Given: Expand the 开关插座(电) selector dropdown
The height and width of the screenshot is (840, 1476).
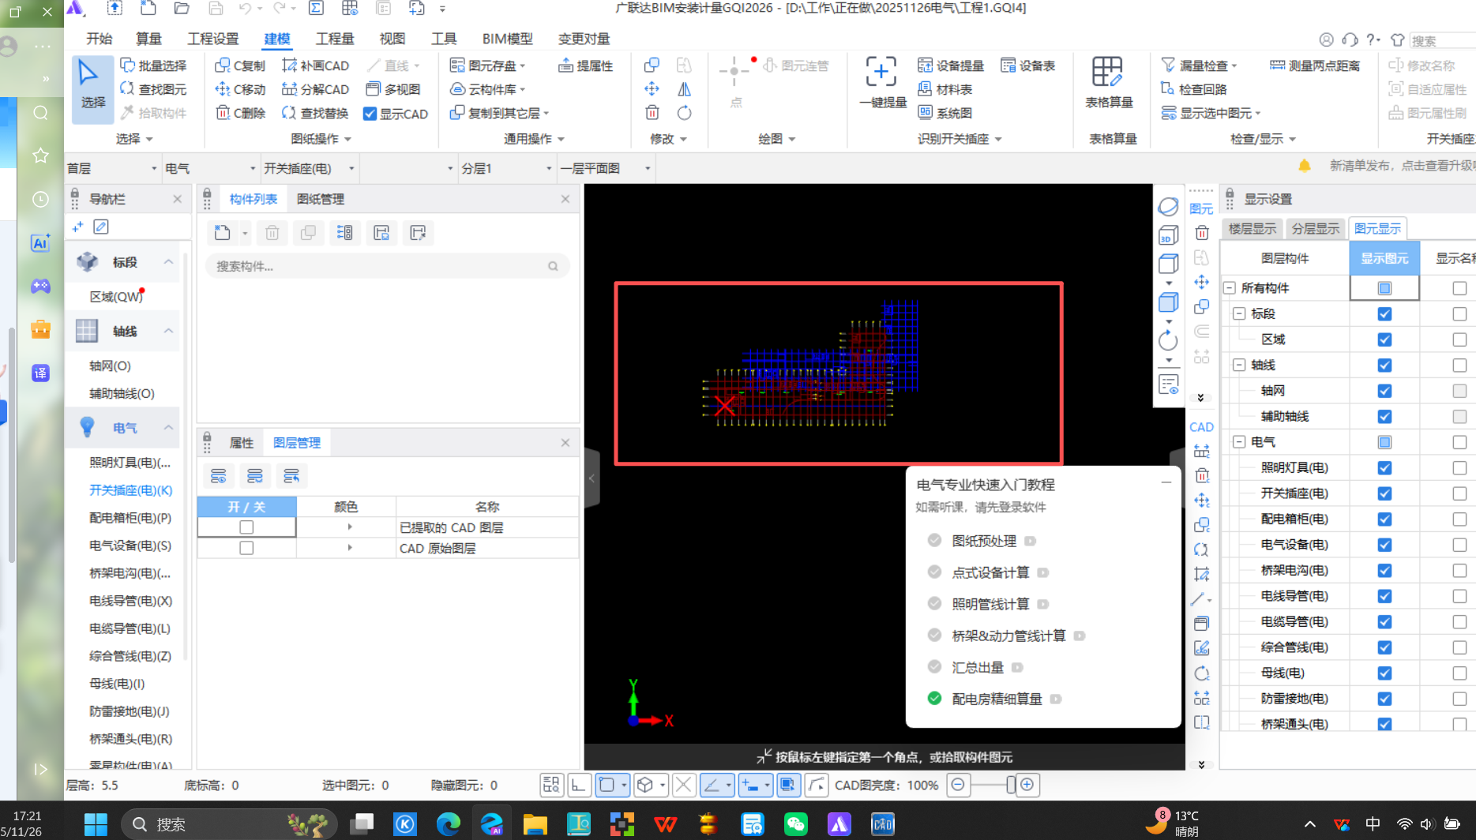Looking at the screenshot, I should click(352, 167).
